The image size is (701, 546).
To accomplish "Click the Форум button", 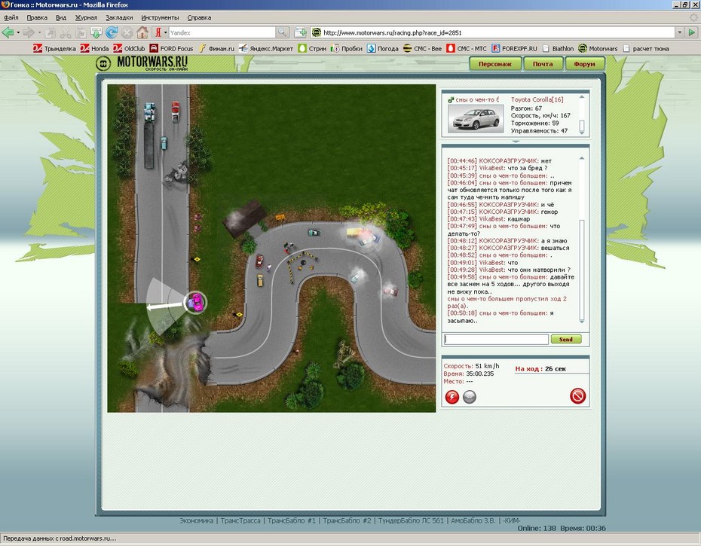I will pyautogui.click(x=584, y=64).
